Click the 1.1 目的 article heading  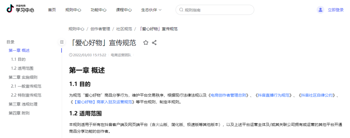pyautogui.click(x=80, y=84)
